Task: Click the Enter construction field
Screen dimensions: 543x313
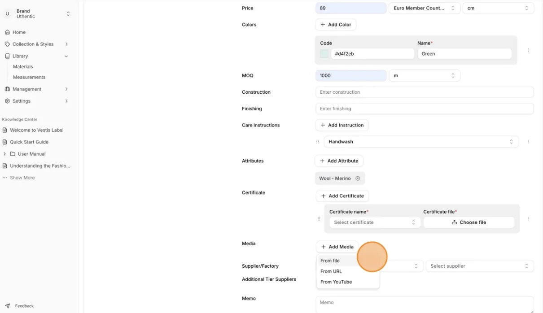Action: point(425,92)
